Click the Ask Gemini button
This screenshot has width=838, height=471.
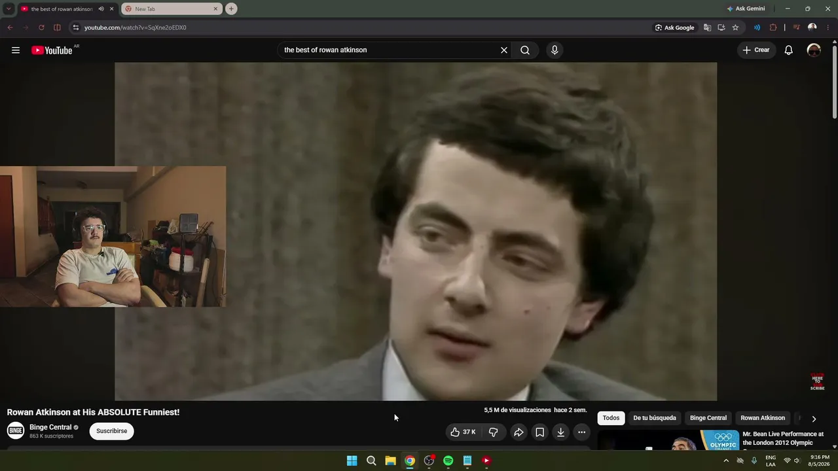746,9
